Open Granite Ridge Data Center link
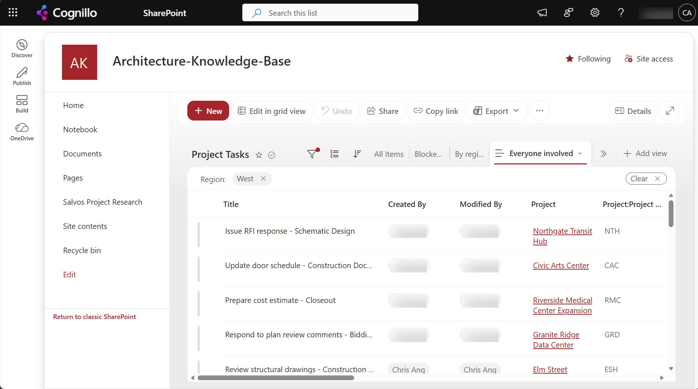 556,340
